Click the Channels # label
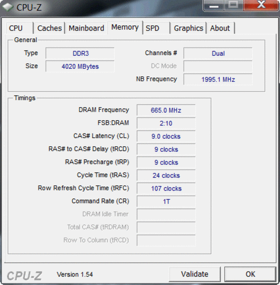The height and width of the screenshot is (285, 280). pyautogui.click(x=161, y=53)
